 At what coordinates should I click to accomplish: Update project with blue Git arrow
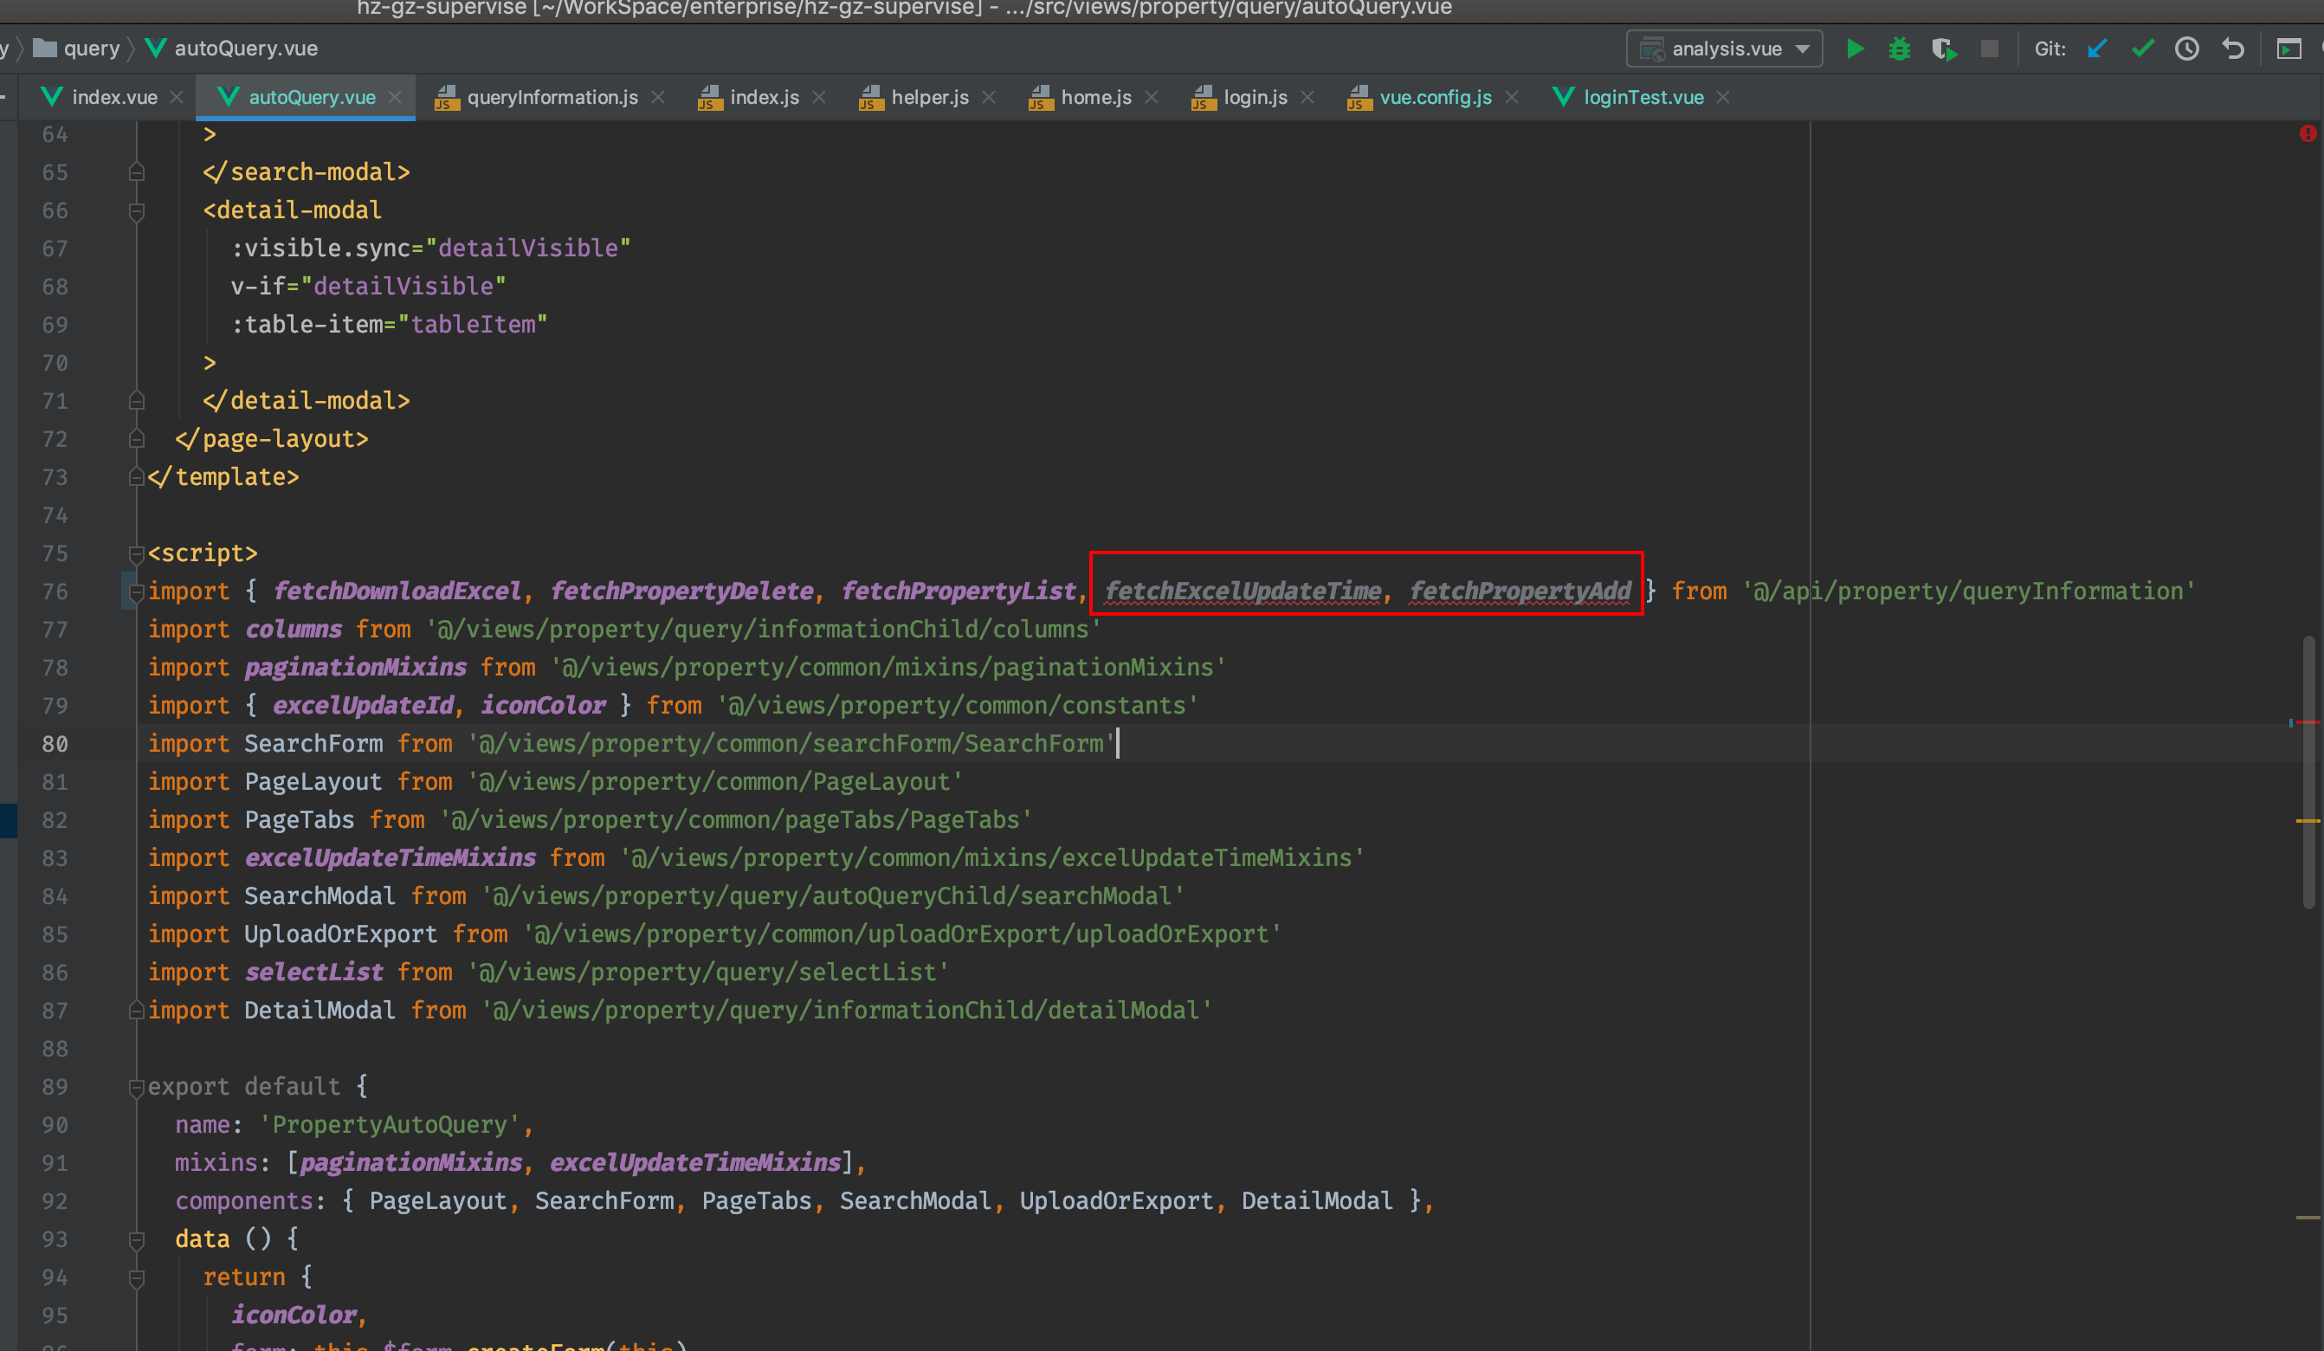coord(2097,48)
